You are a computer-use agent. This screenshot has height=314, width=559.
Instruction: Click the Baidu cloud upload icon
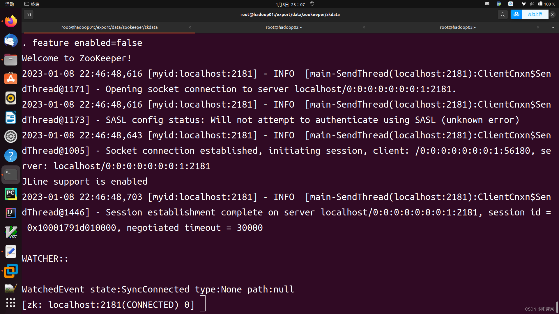[x=516, y=14]
